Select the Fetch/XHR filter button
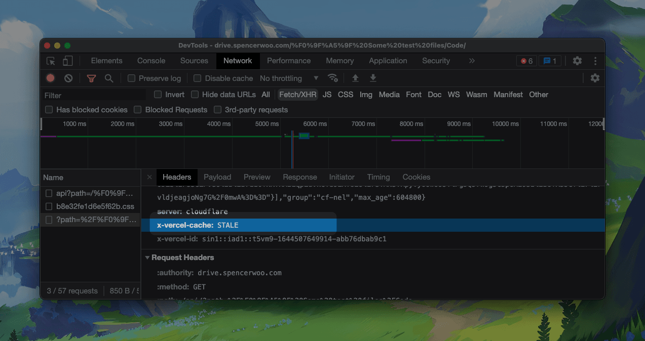This screenshot has width=645, height=341. [297, 95]
